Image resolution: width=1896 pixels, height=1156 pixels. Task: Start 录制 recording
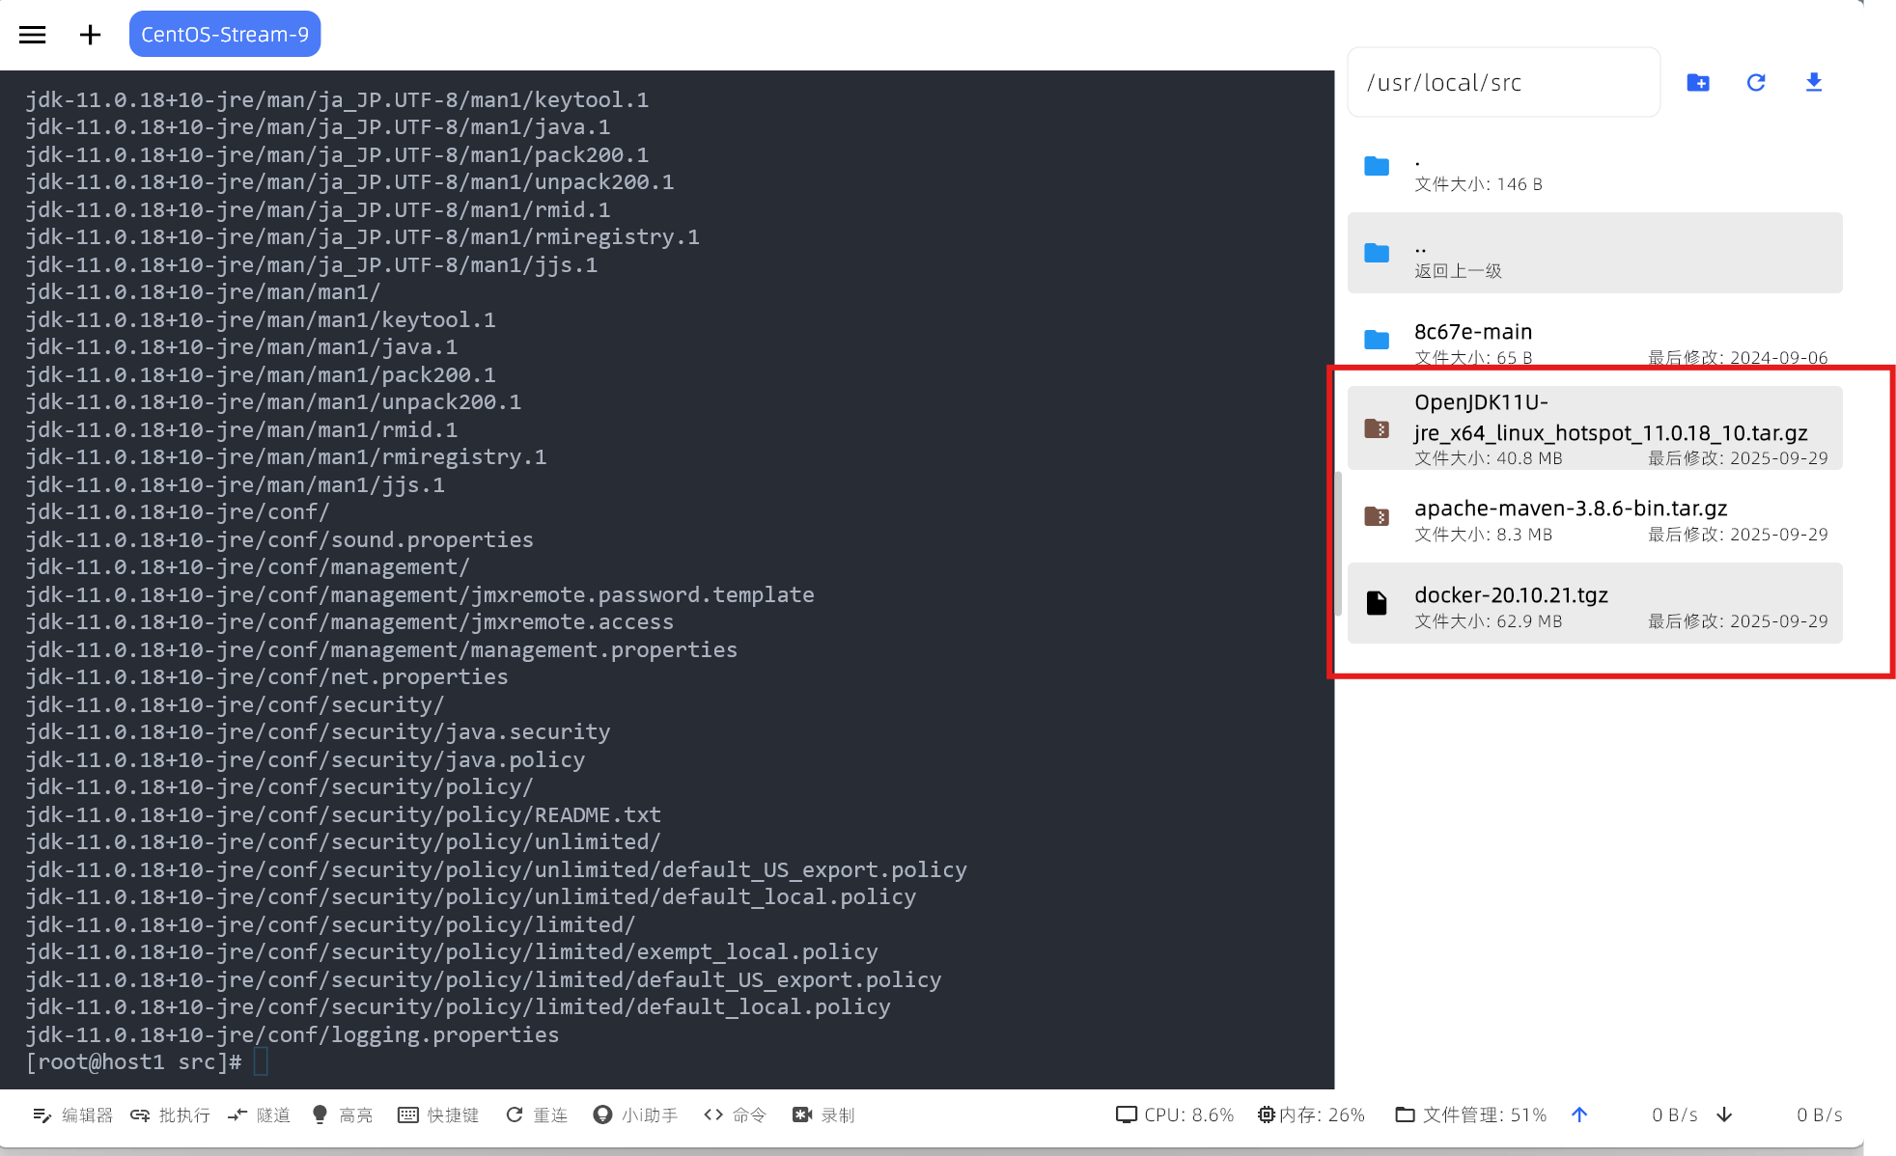coord(823,1115)
